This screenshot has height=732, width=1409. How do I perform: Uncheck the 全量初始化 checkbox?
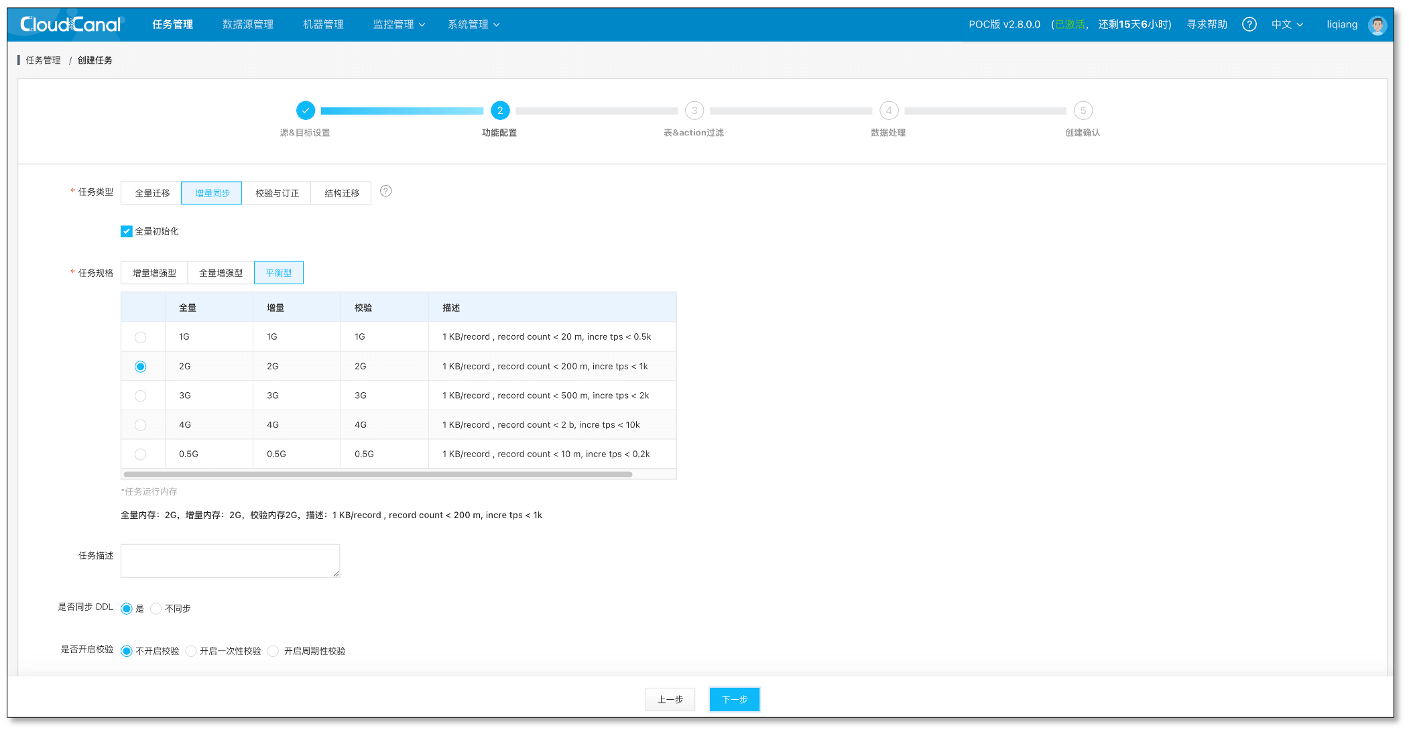pos(127,231)
